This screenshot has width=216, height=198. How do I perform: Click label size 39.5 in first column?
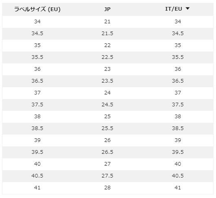point(37,152)
